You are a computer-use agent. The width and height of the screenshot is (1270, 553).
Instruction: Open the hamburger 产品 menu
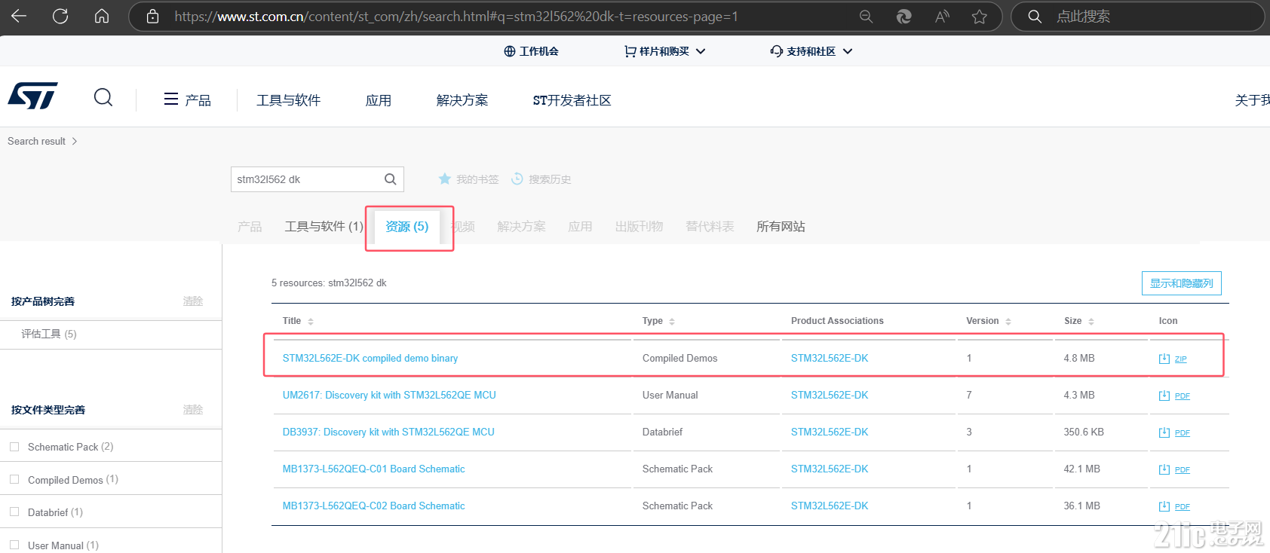188,99
